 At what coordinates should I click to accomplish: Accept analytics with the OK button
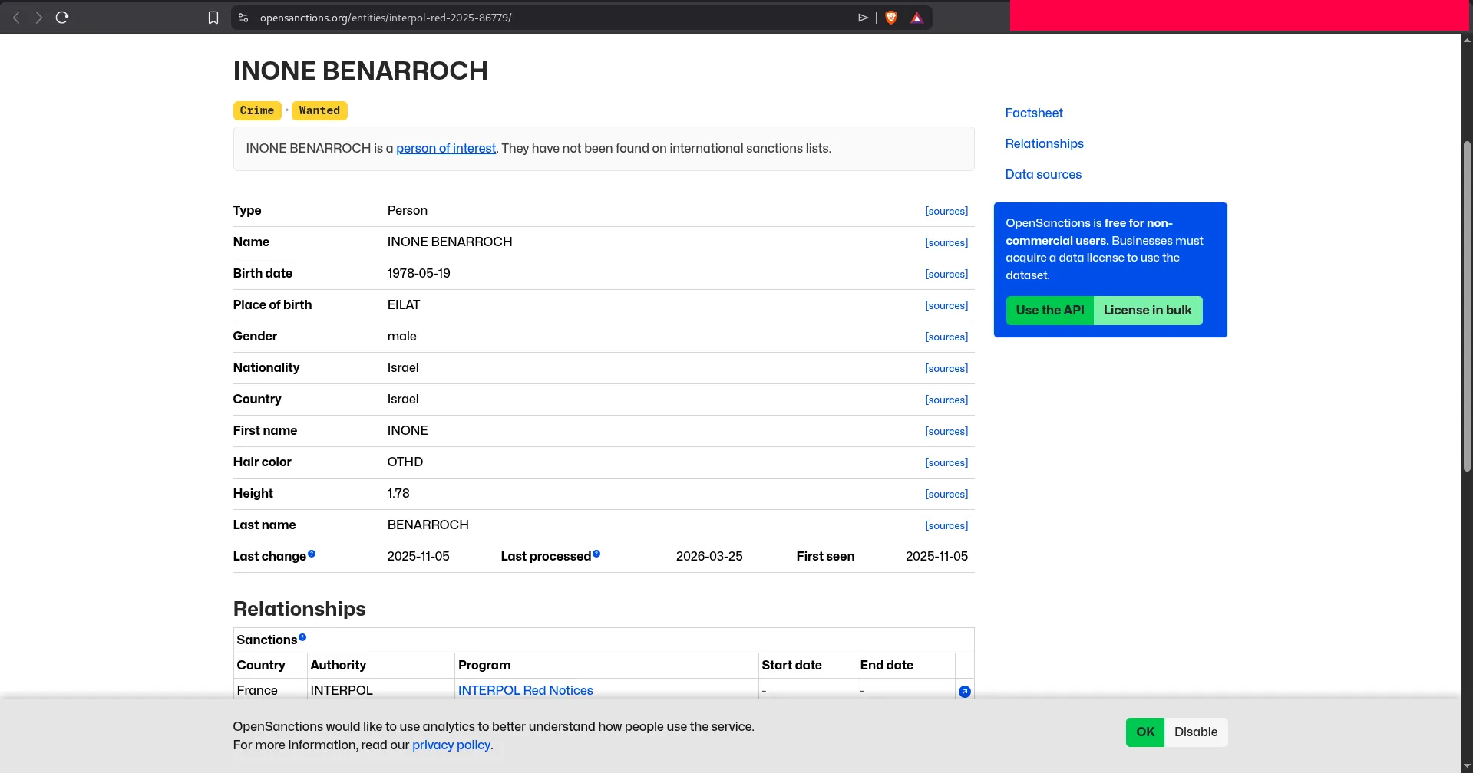click(1144, 732)
